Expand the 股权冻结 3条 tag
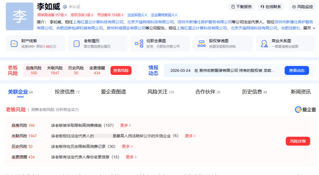The height and width of the screenshot is (175, 319). tap(82, 15)
